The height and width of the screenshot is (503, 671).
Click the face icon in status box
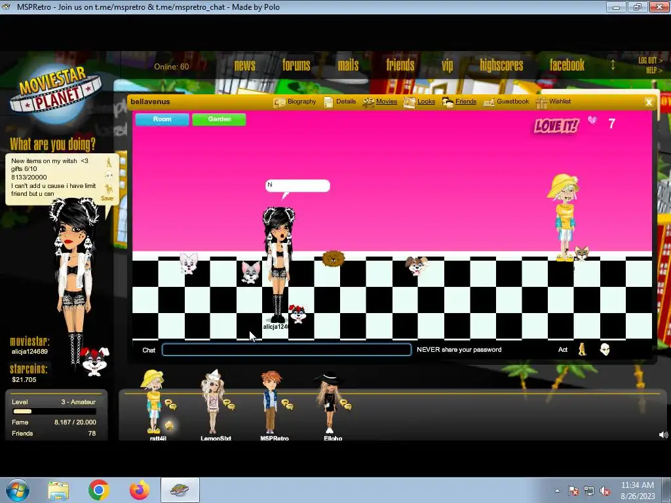coord(109,175)
